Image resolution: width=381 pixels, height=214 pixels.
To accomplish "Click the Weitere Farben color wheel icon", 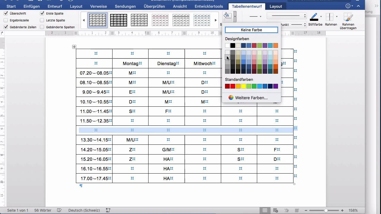I will tap(231, 97).
